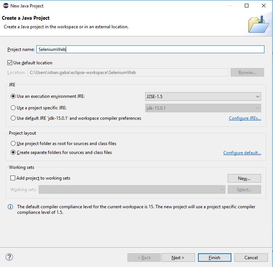
Task: Select Use default JRE 'jdk-15.0.1' option
Action: (13, 118)
